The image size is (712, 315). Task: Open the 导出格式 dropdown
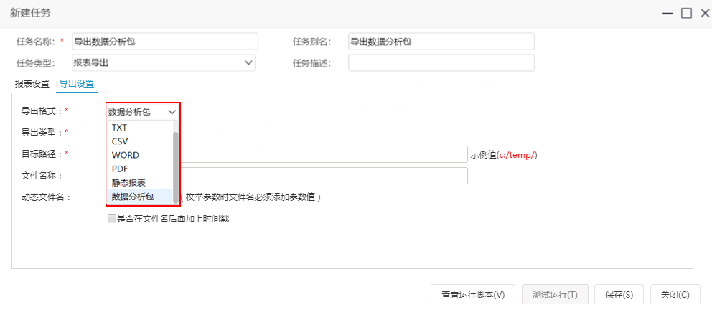143,112
